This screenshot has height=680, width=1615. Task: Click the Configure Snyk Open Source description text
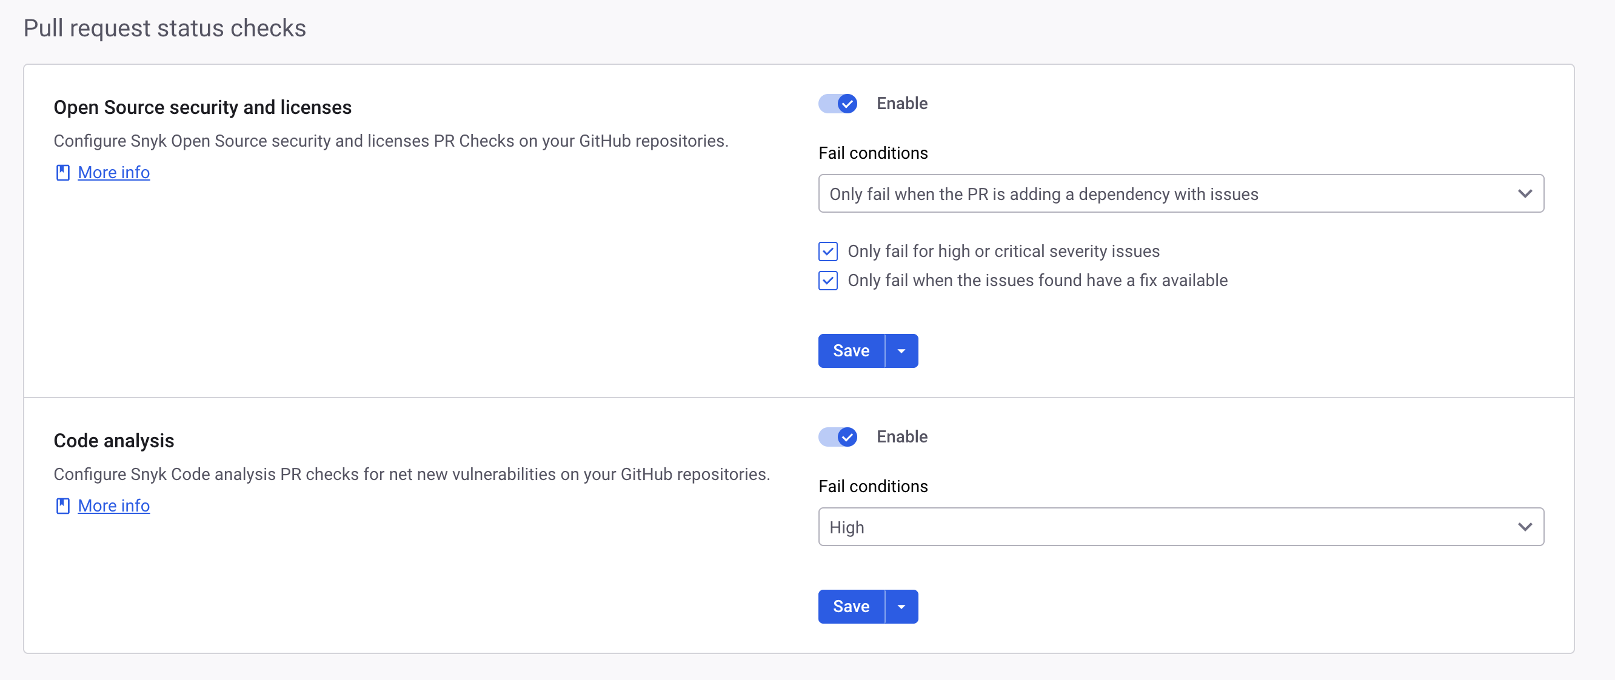click(x=391, y=141)
